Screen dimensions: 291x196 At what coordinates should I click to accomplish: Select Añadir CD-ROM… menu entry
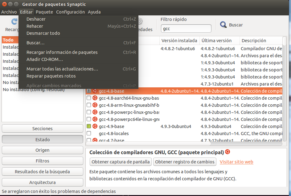coord(79,59)
